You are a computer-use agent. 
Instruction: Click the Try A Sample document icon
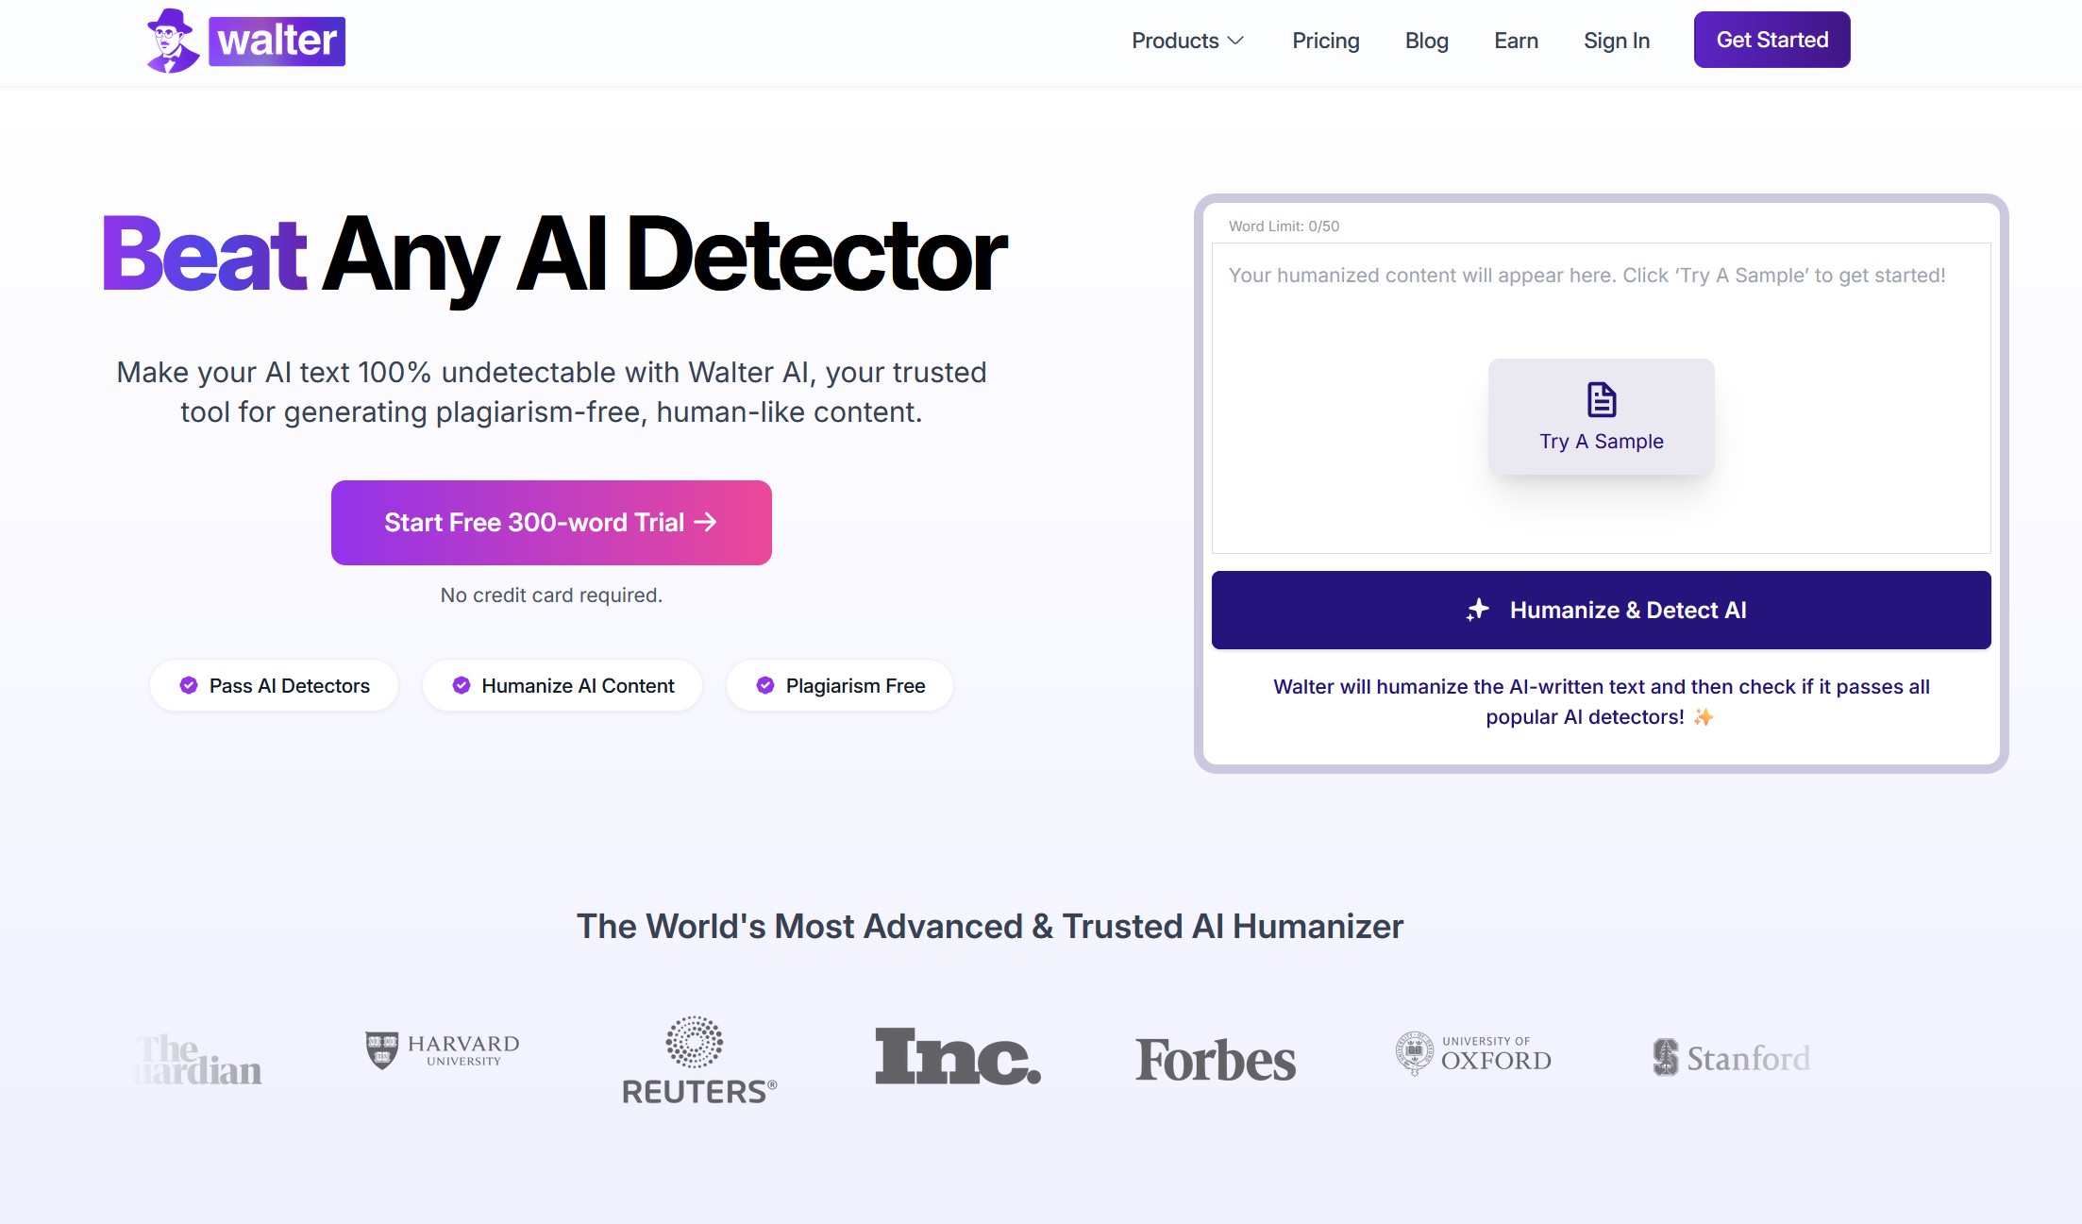1602,398
